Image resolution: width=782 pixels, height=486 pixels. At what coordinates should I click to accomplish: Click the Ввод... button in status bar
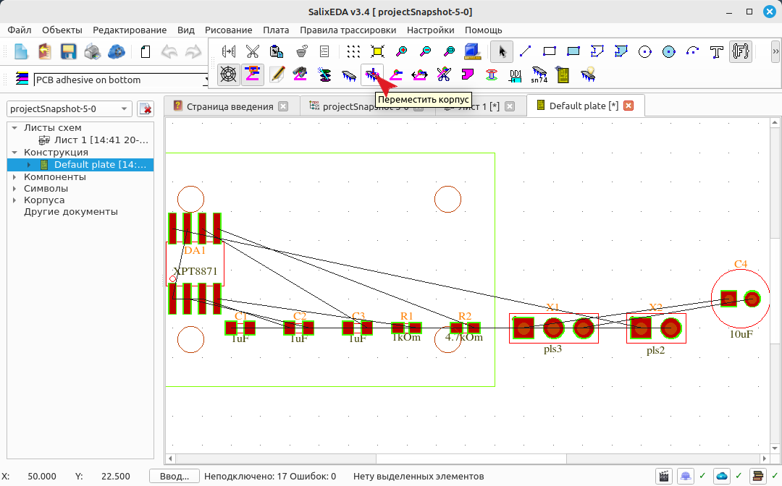175,477
